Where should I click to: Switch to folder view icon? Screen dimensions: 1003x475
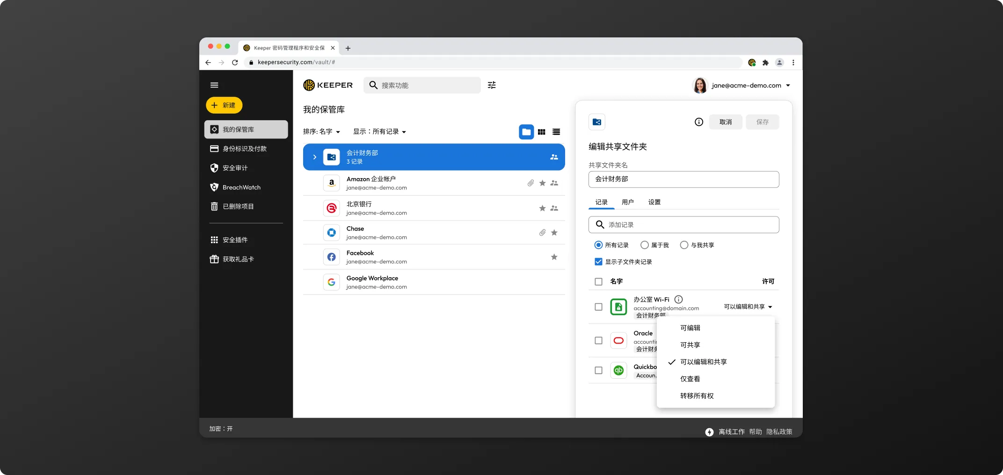(x=526, y=132)
